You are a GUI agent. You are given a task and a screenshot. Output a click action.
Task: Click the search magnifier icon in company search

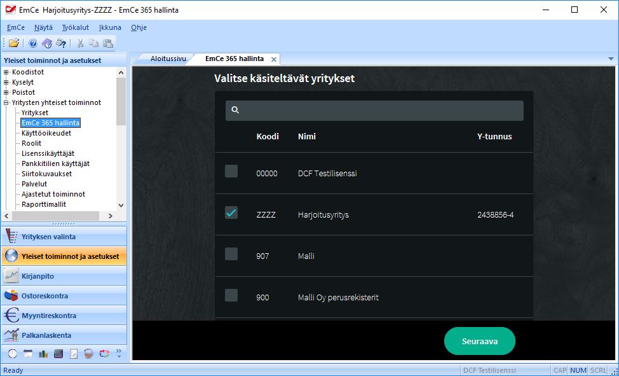(235, 110)
